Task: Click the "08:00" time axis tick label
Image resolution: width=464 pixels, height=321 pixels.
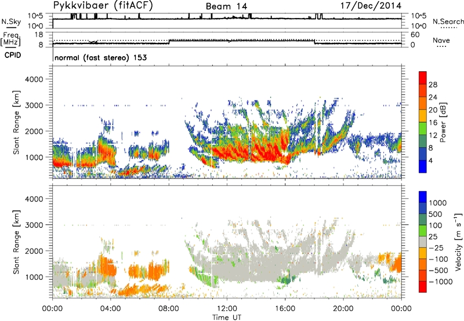Action: pyautogui.click(x=169, y=309)
